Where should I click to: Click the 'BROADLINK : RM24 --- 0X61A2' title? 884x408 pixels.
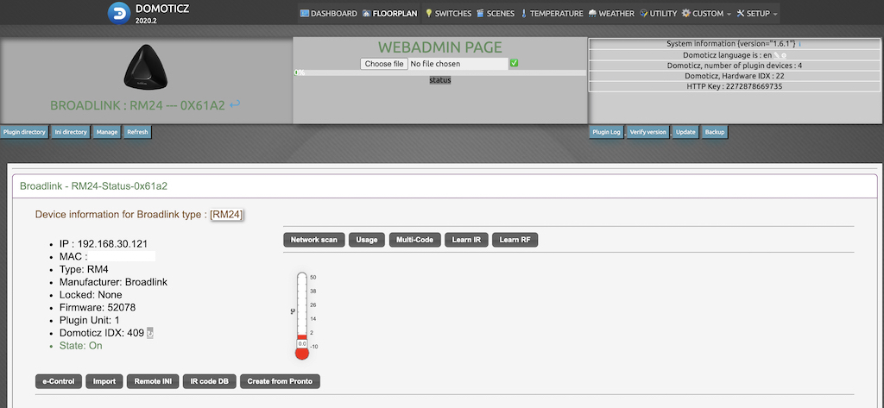(137, 105)
